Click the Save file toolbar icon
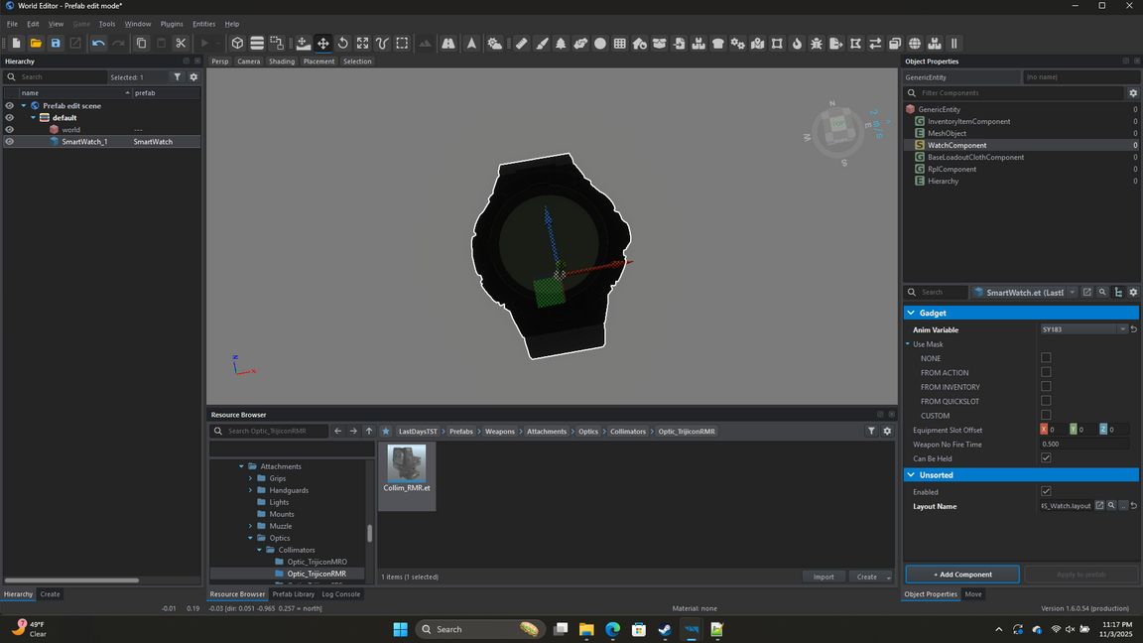 point(56,44)
